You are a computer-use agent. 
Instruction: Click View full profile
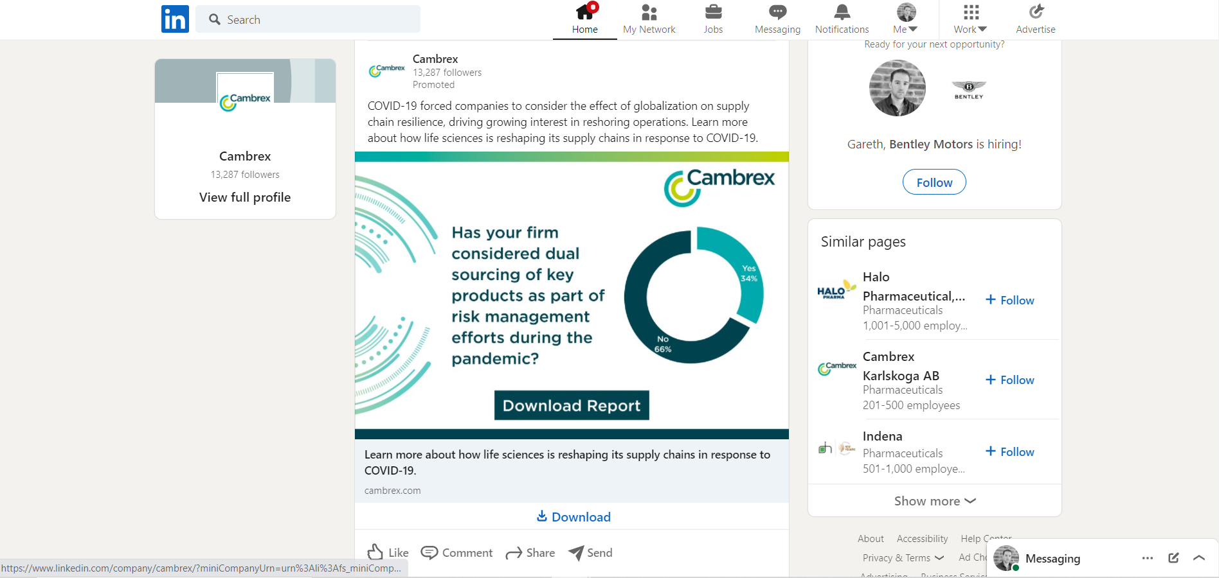pyautogui.click(x=245, y=197)
